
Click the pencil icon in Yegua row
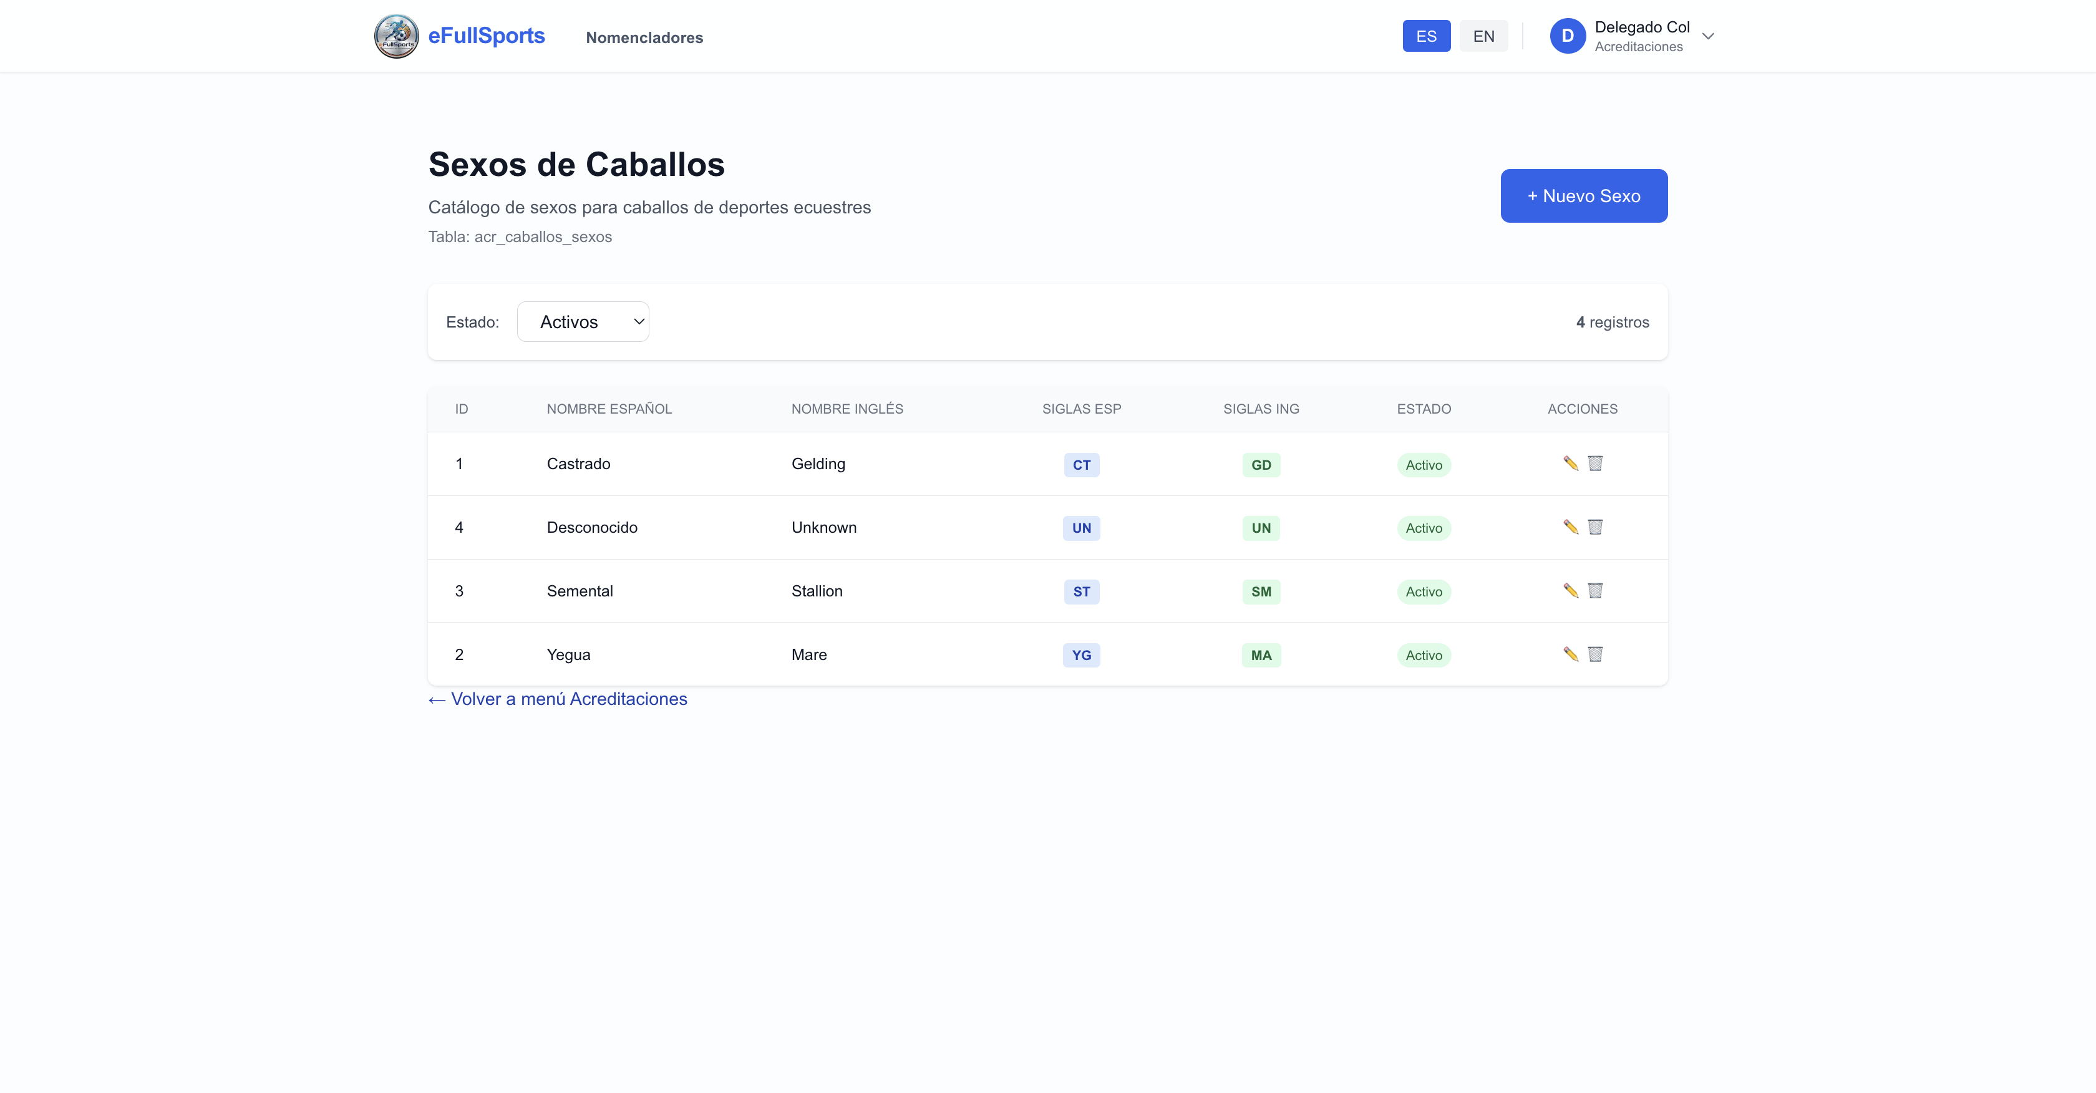(x=1570, y=654)
